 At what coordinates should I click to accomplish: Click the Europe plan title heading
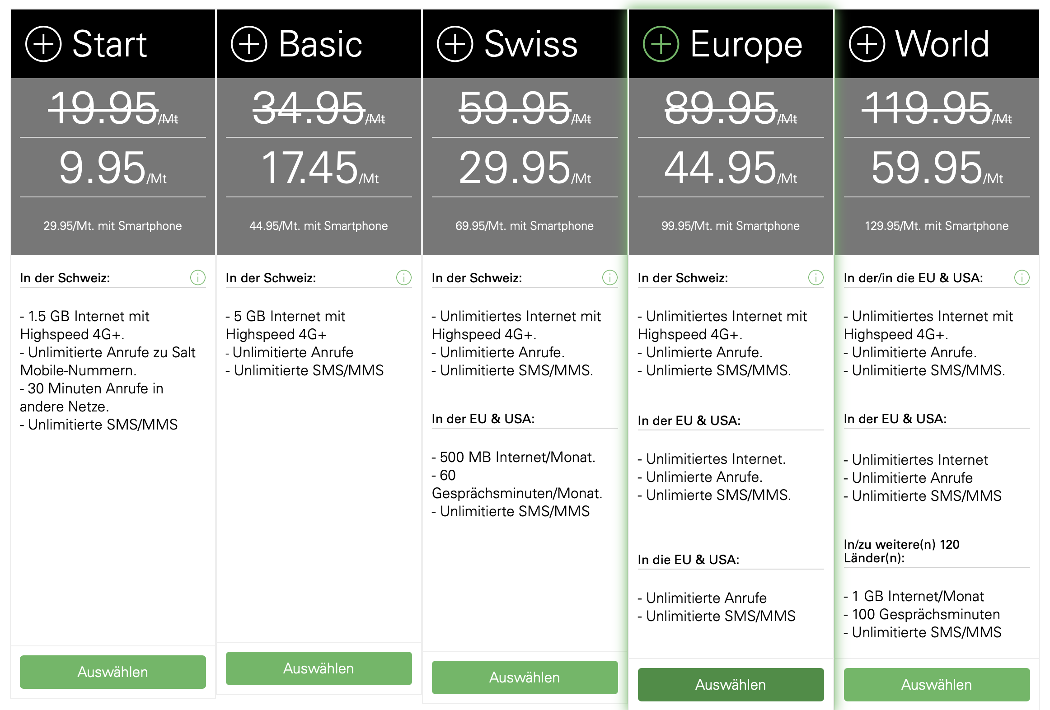[746, 45]
